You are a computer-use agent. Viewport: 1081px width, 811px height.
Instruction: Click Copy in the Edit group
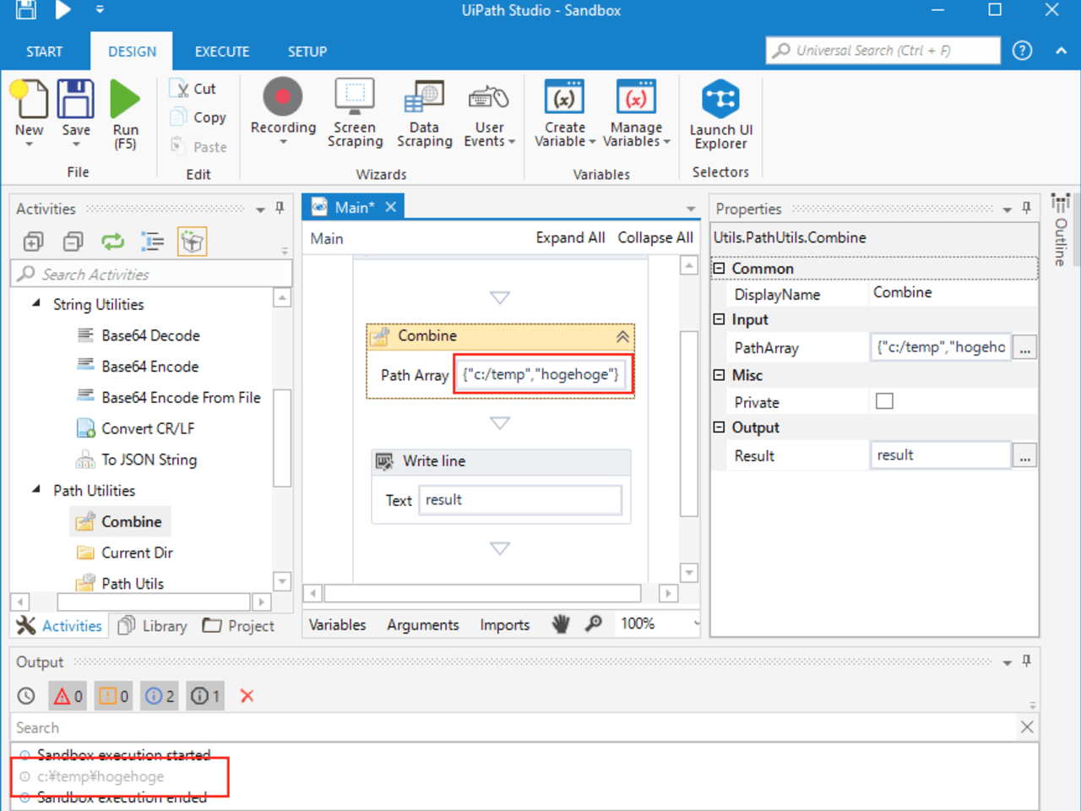[198, 117]
